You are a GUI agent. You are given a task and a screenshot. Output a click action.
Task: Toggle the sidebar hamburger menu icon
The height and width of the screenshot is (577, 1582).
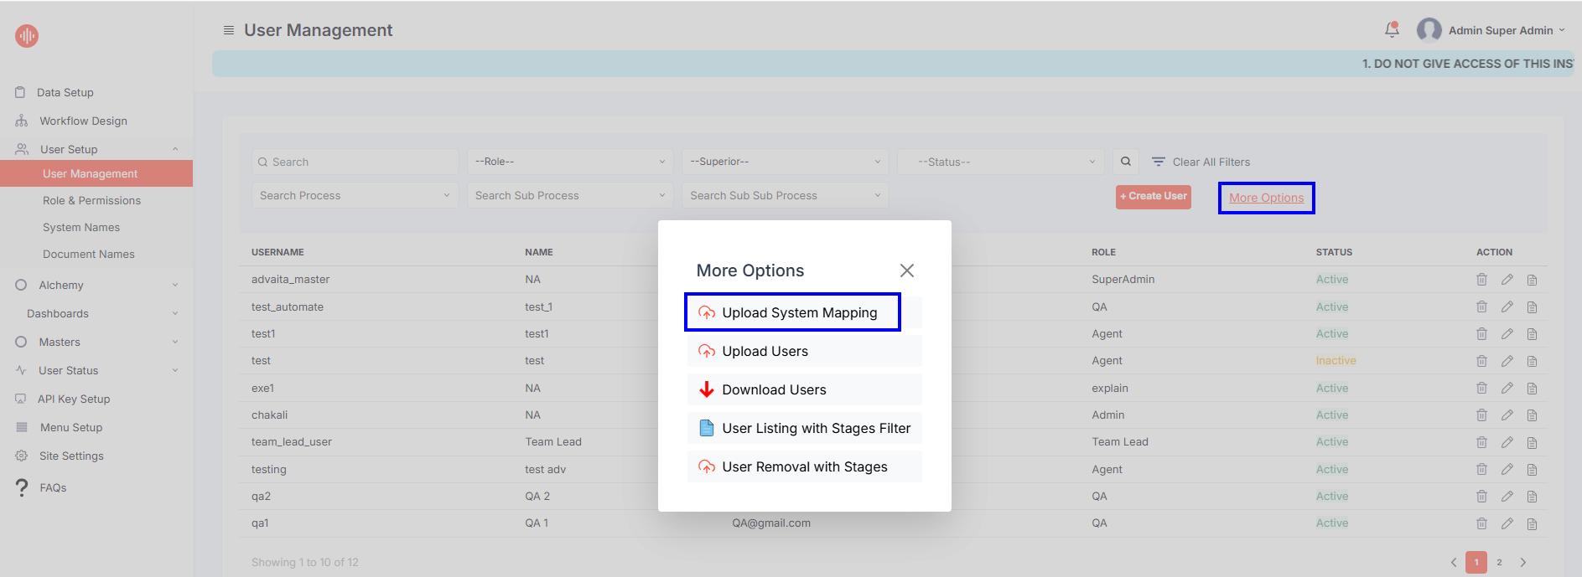point(228,30)
